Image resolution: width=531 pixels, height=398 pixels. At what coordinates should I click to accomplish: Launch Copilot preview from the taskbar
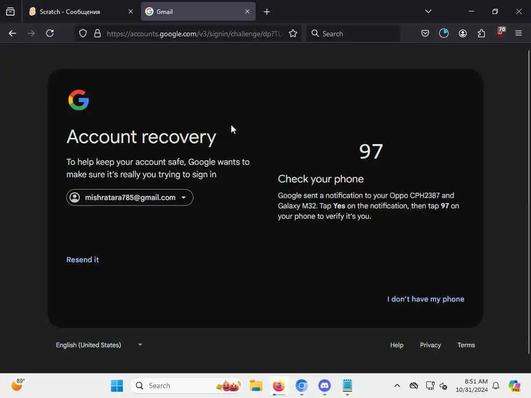[514, 386]
